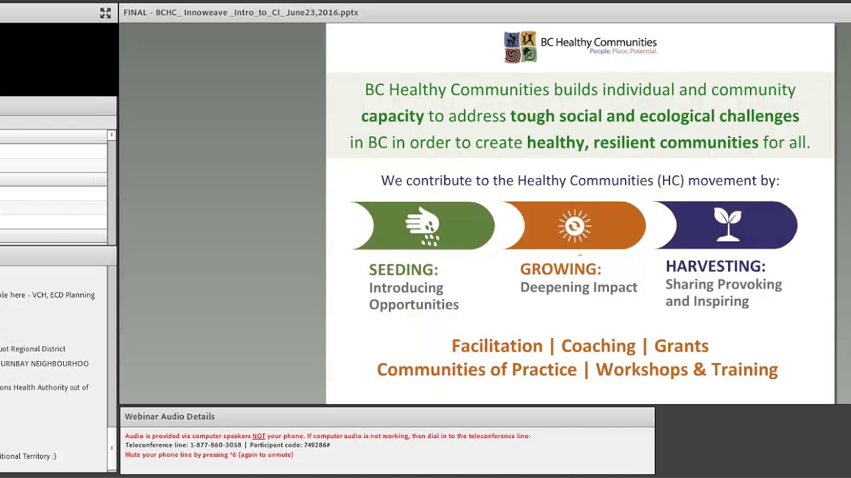Click the black video pod area

pos(59,60)
